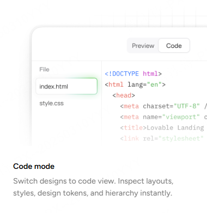
Task: Click the html lang="en" code line
Action: [135, 84]
